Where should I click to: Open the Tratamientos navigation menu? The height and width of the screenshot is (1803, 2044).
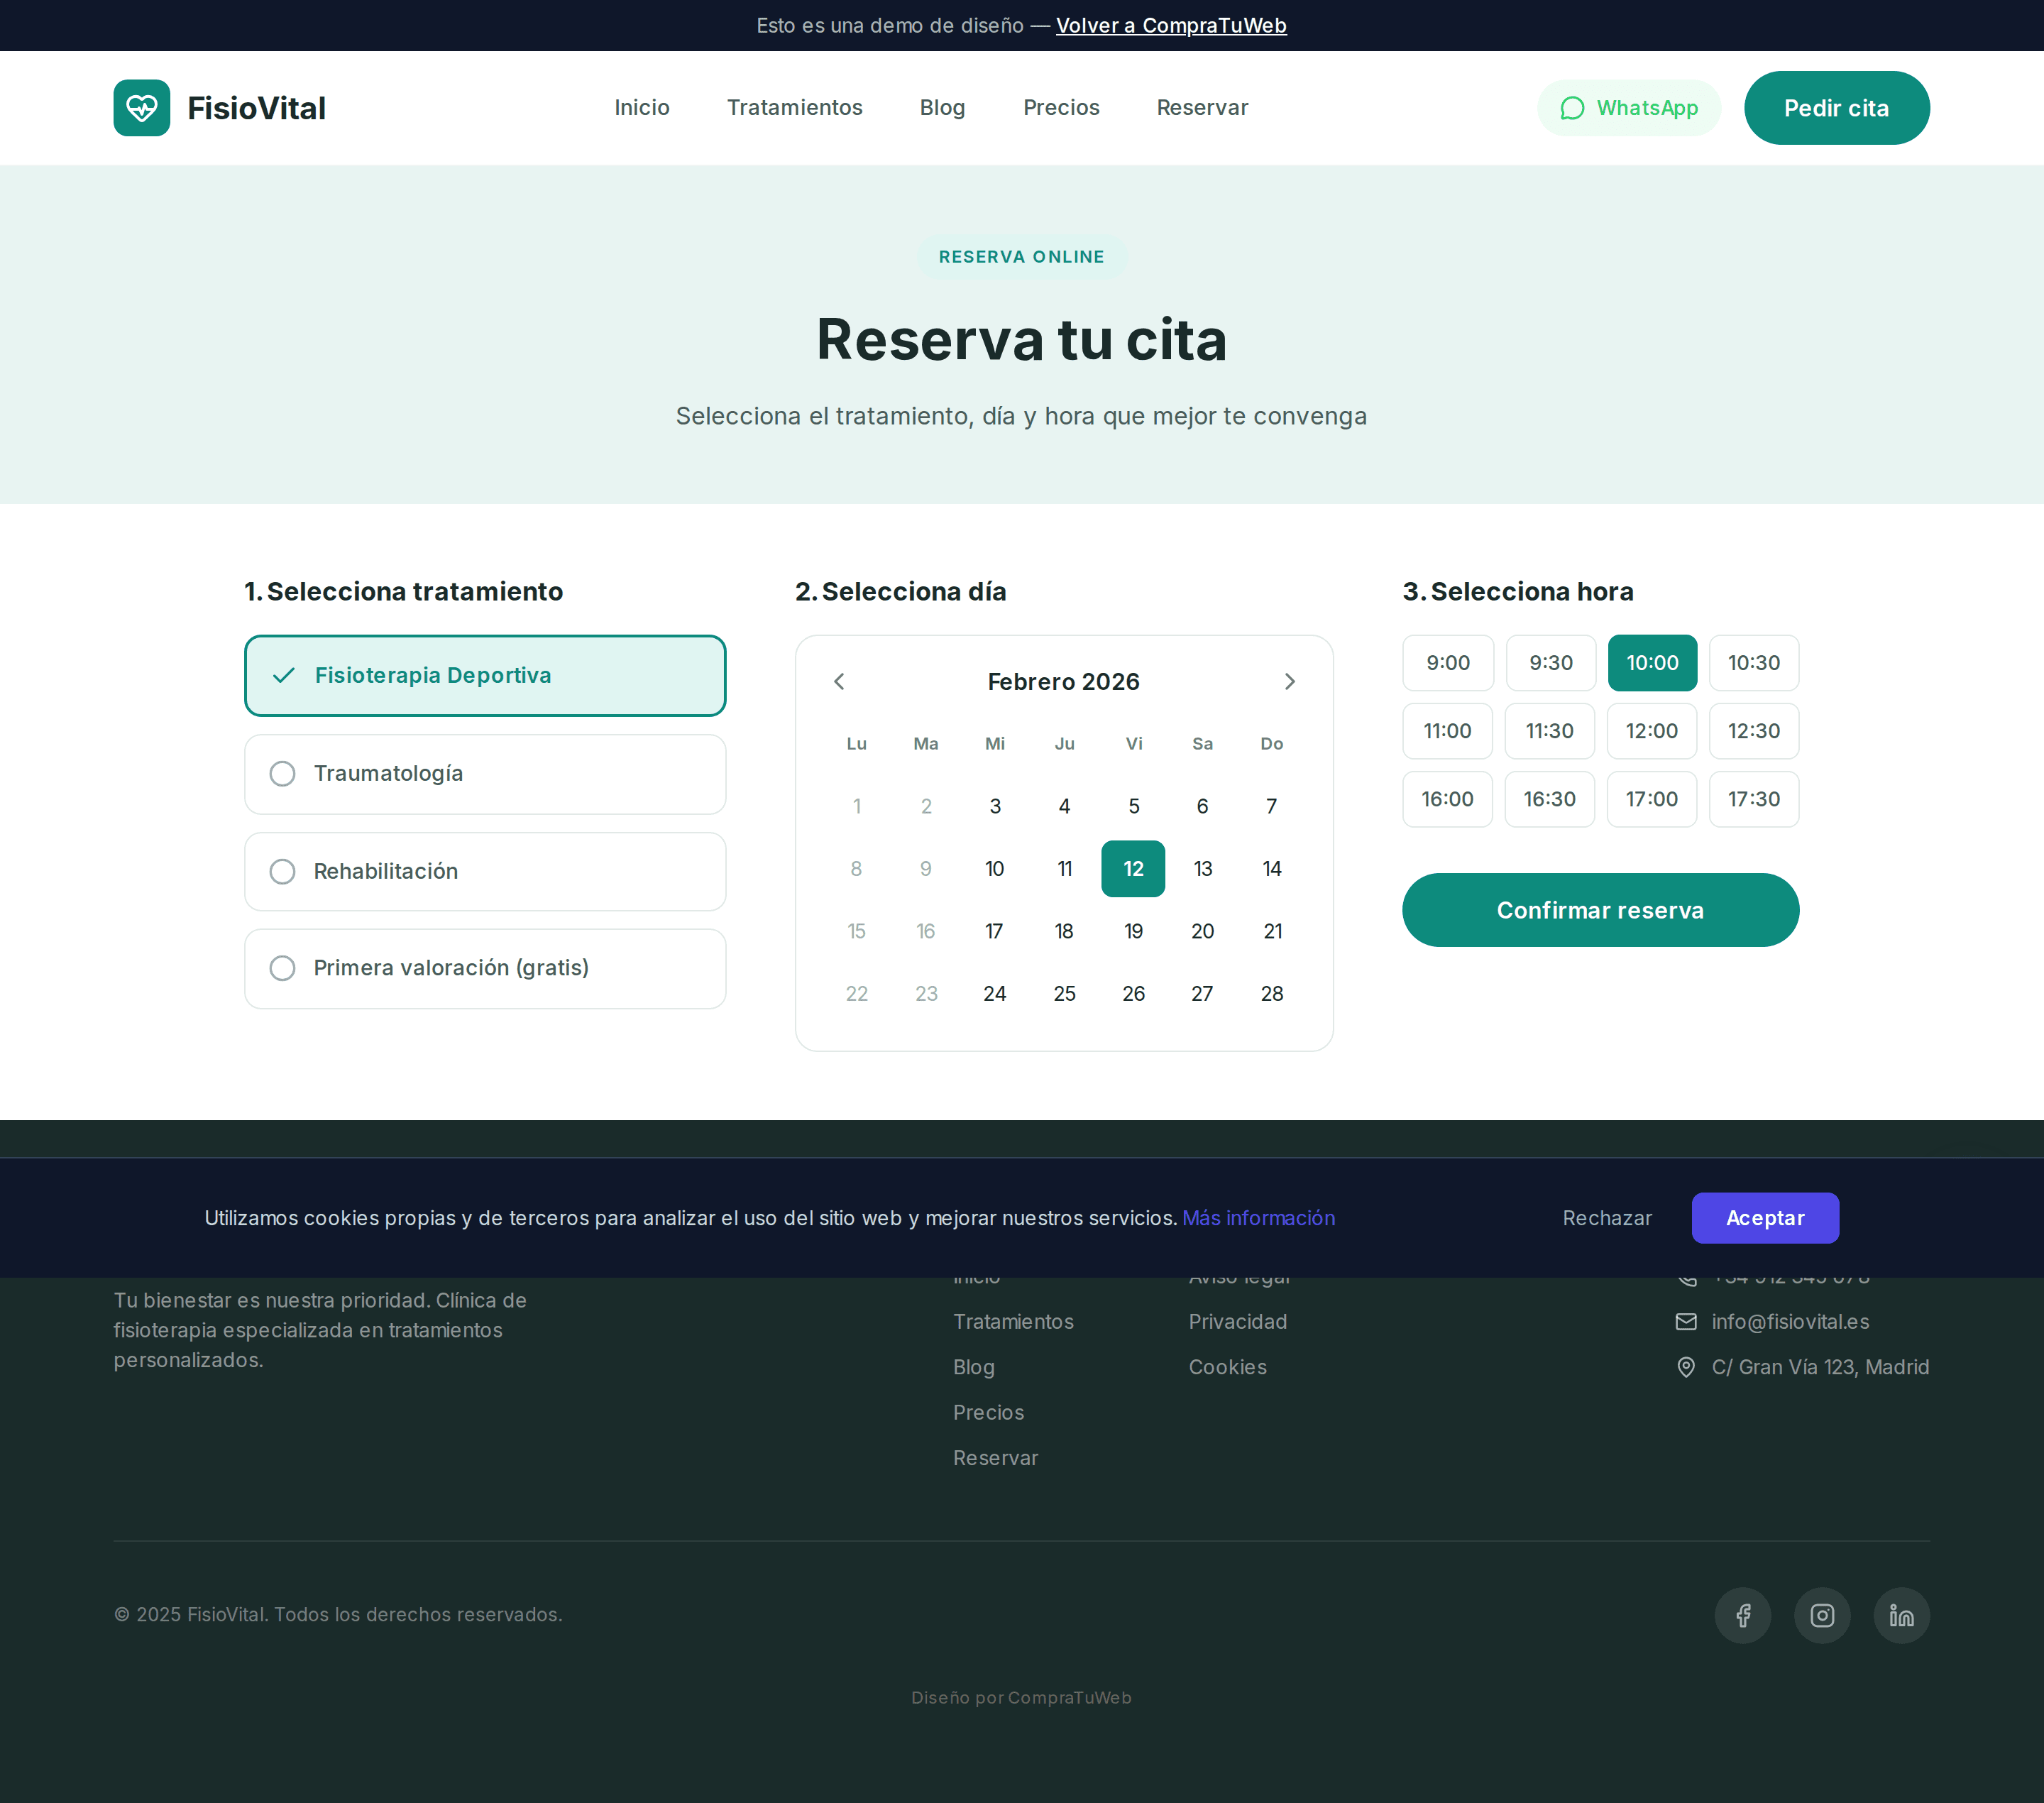coord(794,107)
